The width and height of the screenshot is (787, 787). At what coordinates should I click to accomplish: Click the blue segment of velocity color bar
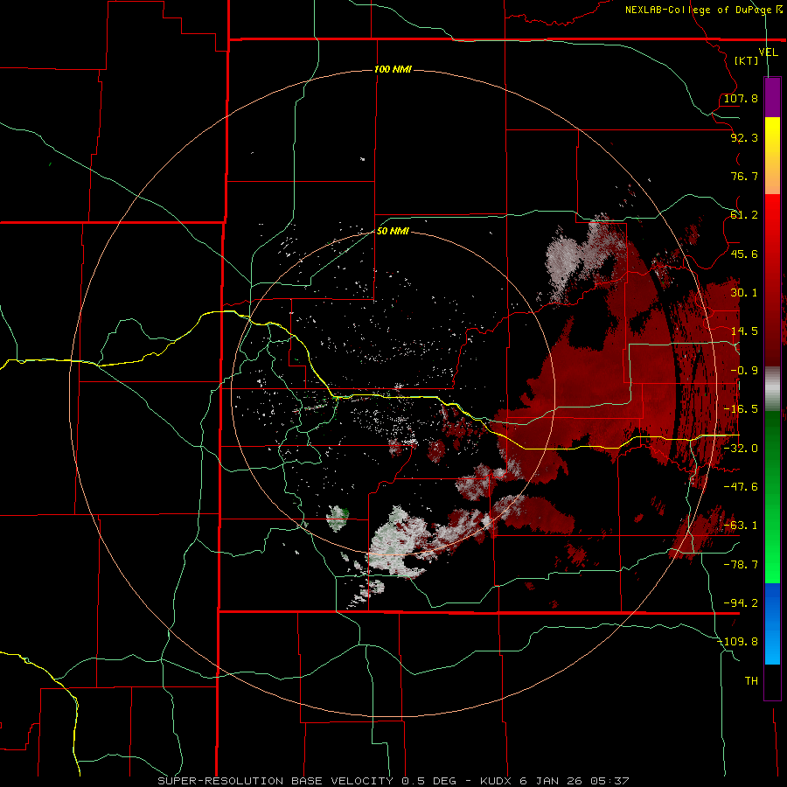pos(772,623)
